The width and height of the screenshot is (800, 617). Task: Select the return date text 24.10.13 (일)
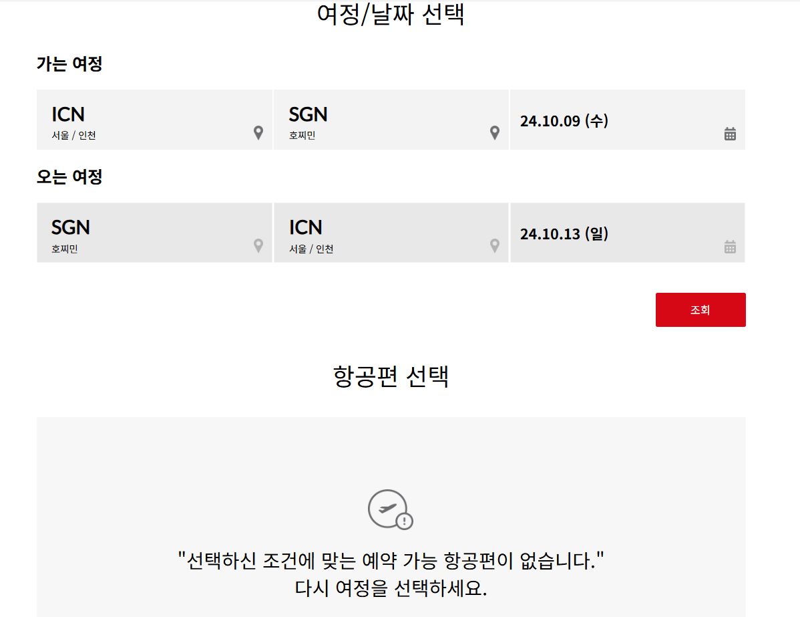pos(564,234)
